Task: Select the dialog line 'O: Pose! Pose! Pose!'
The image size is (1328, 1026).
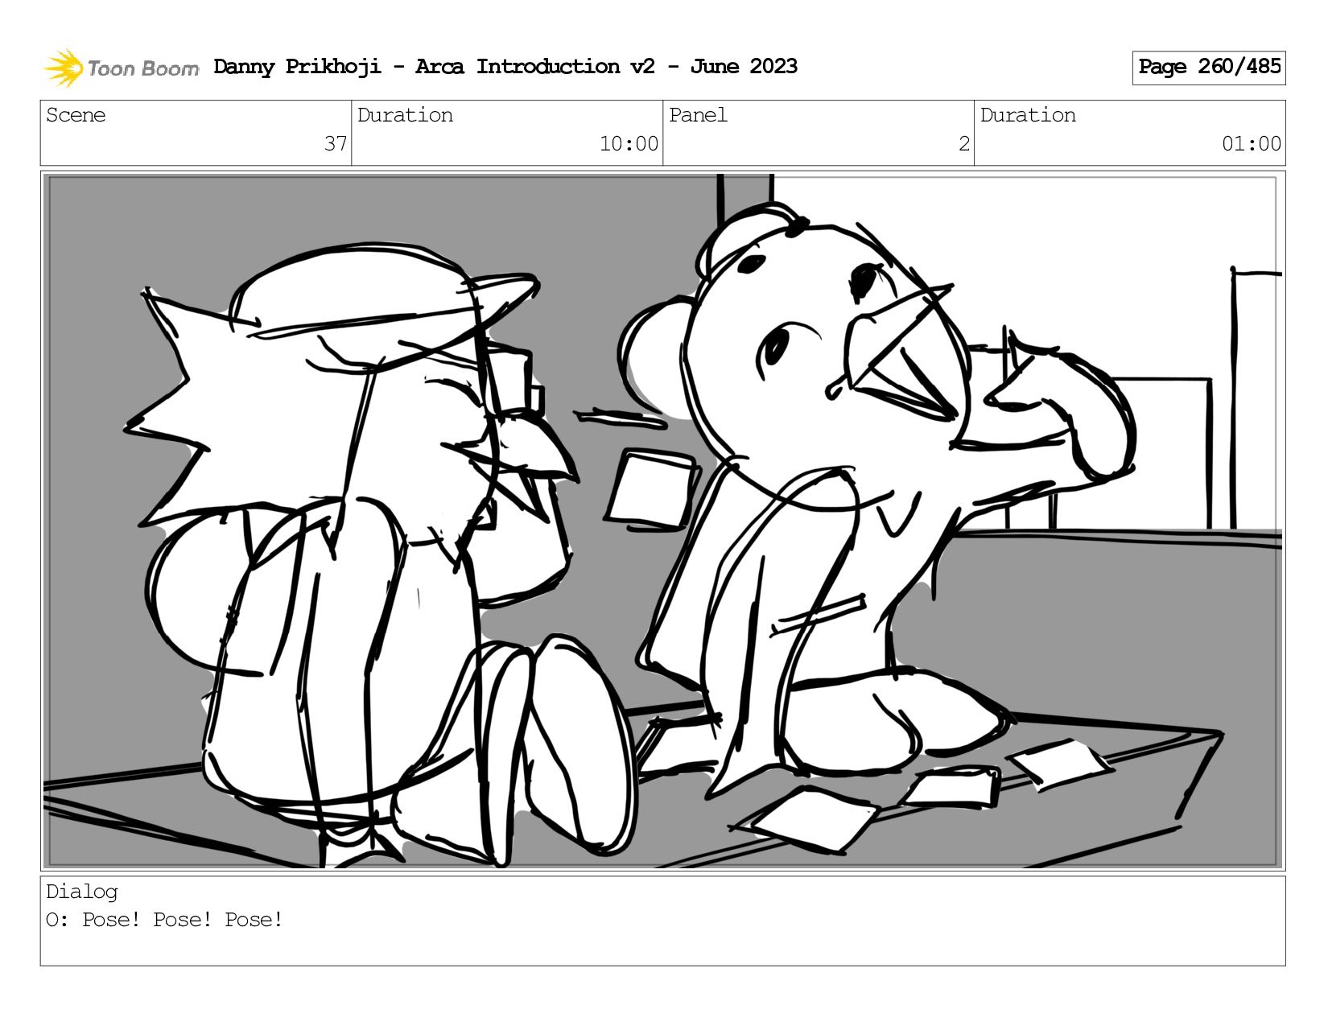Action: (x=165, y=920)
